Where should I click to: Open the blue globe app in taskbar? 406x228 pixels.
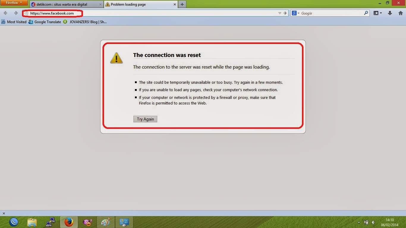(x=14, y=222)
